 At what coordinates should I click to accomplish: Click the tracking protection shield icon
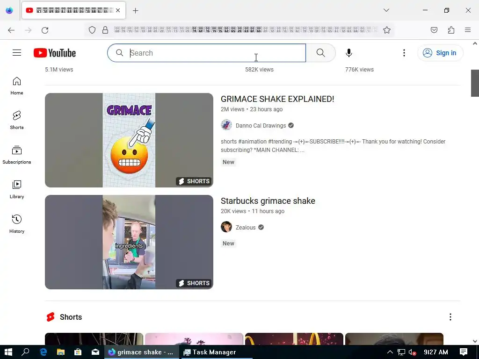tap(92, 30)
